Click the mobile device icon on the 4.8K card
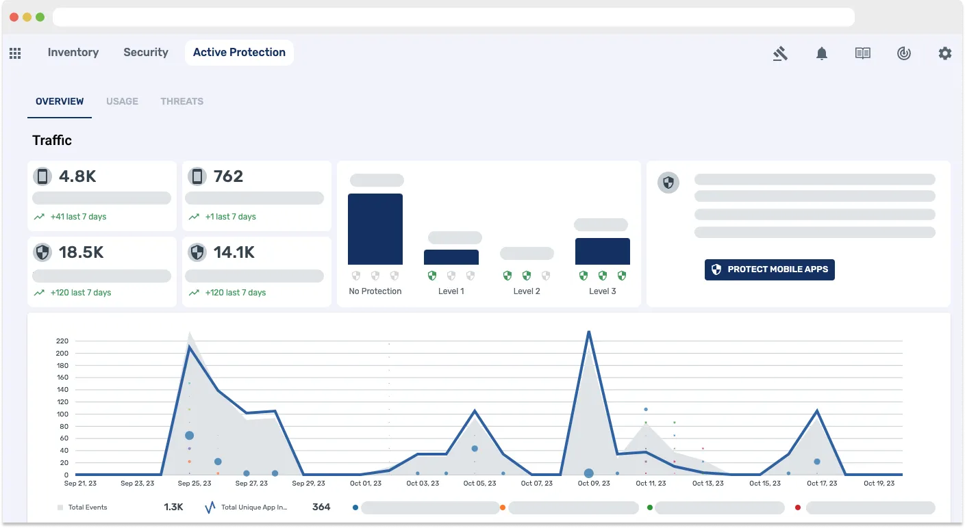The height and width of the screenshot is (528, 965). pyautogui.click(x=42, y=176)
